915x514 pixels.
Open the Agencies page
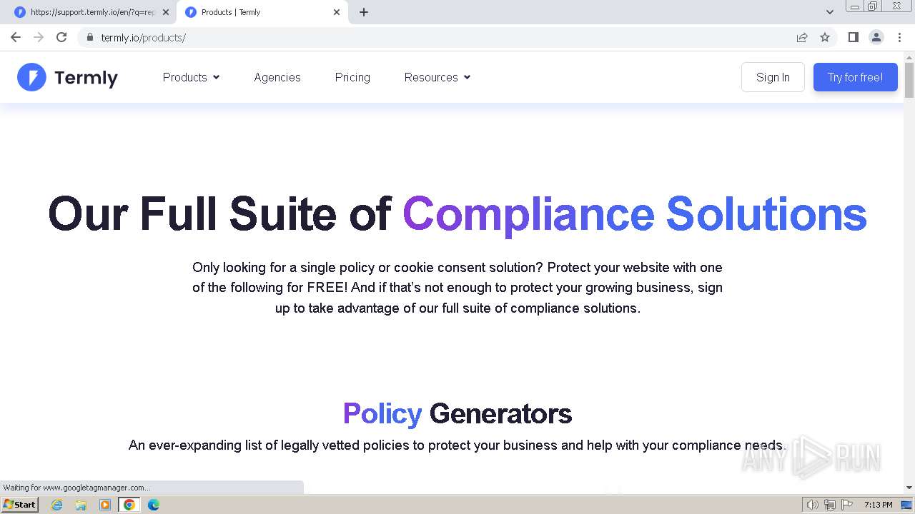coord(277,77)
